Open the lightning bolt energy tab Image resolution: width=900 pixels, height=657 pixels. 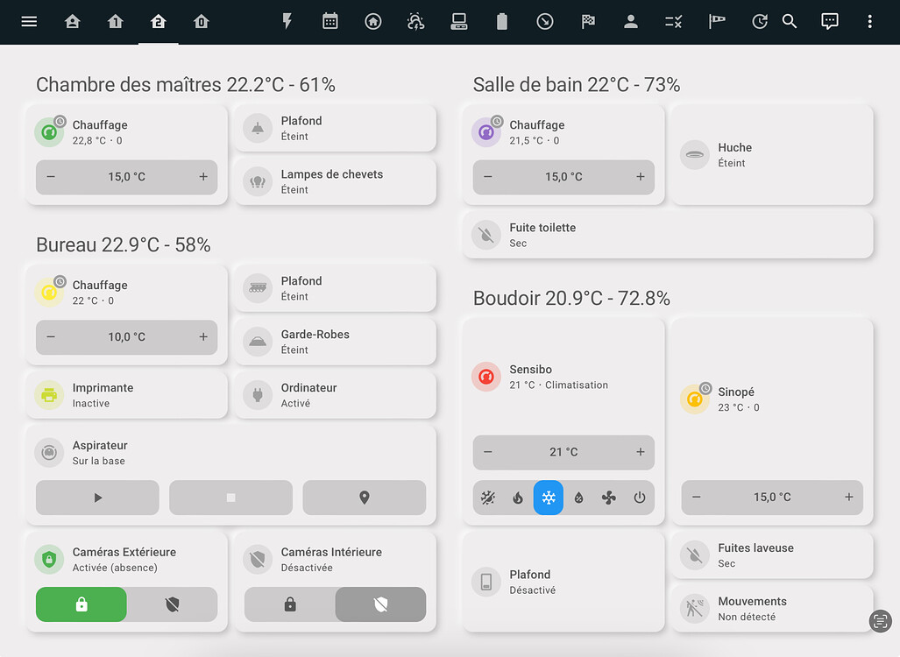[287, 22]
